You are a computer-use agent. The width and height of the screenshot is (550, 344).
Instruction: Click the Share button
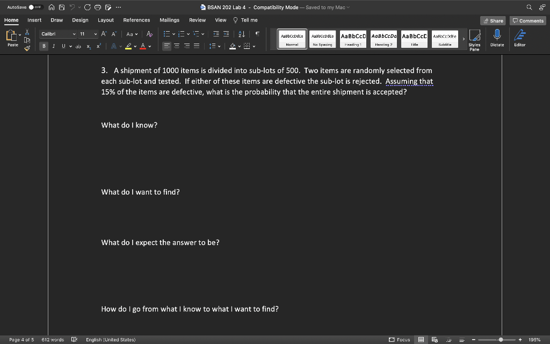493,21
